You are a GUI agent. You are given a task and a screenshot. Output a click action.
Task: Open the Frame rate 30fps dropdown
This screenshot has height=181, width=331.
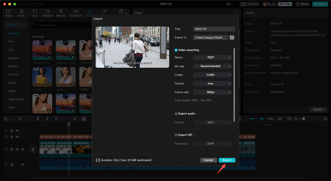pos(212,92)
